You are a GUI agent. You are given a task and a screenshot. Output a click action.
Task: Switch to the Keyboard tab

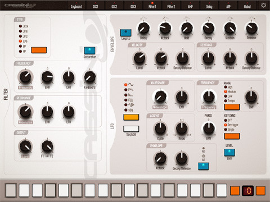(x=76, y=6)
